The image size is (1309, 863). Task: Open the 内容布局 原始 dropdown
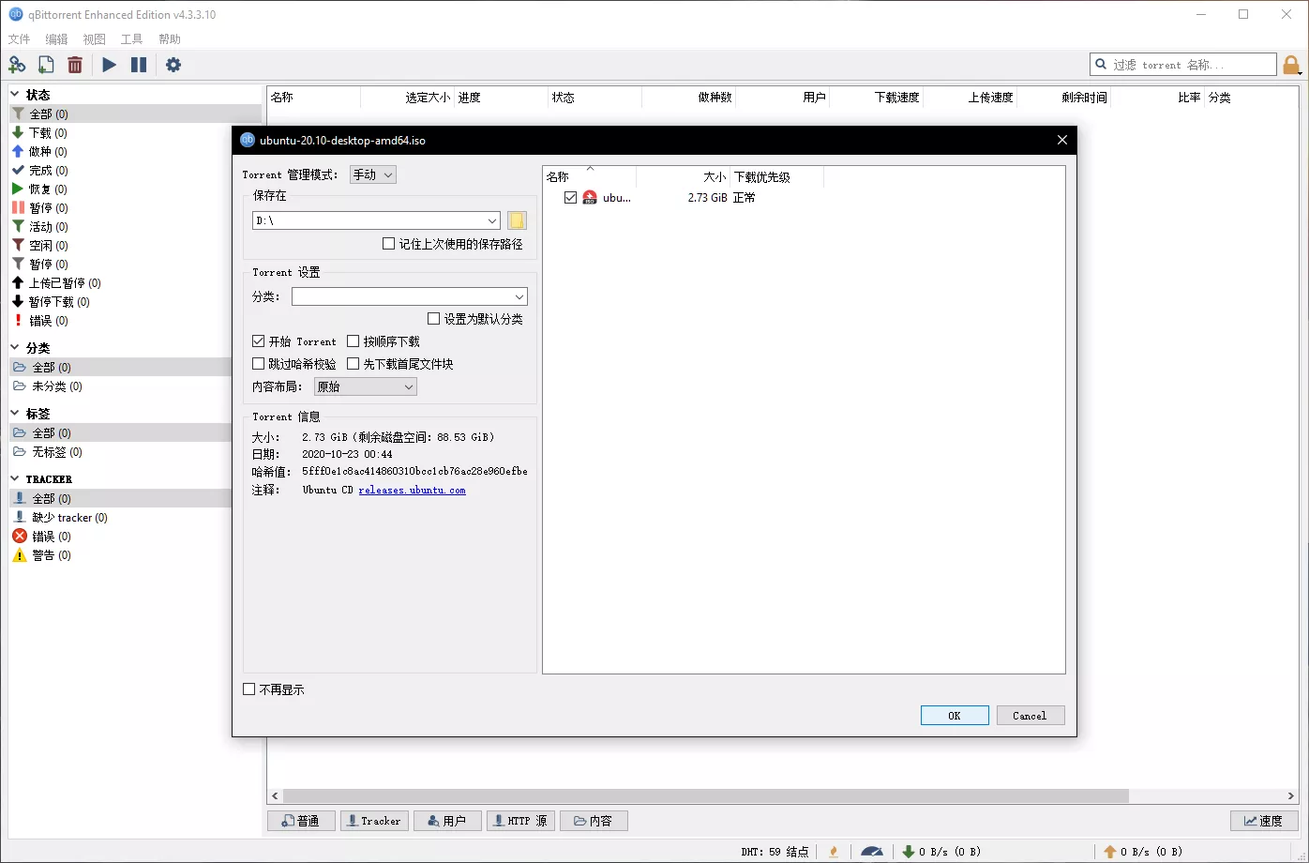pyautogui.click(x=366, y=386)
